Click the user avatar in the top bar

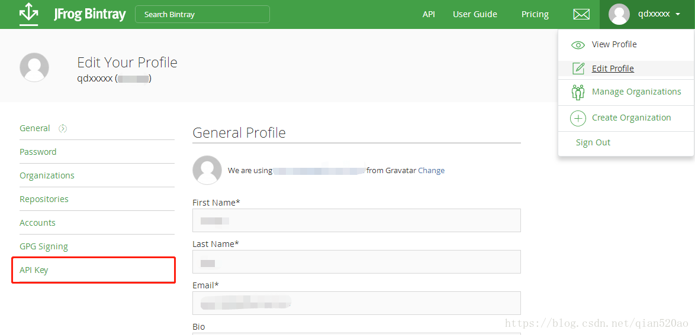[x=619, y=14]
